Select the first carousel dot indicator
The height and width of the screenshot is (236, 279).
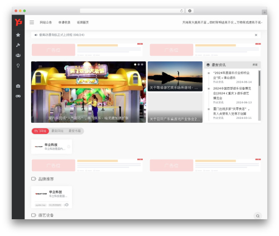pos(135,65)
